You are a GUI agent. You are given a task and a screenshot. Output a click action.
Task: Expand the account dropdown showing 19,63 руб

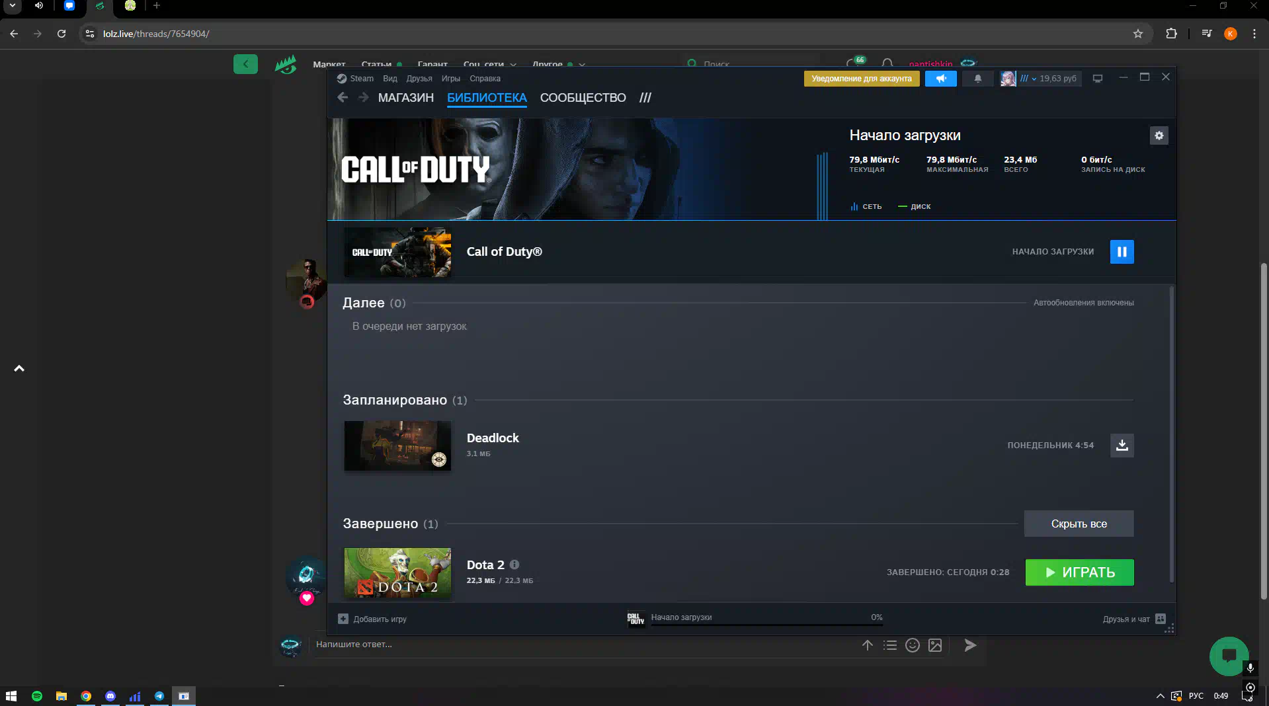click(x=1049, y=79)
